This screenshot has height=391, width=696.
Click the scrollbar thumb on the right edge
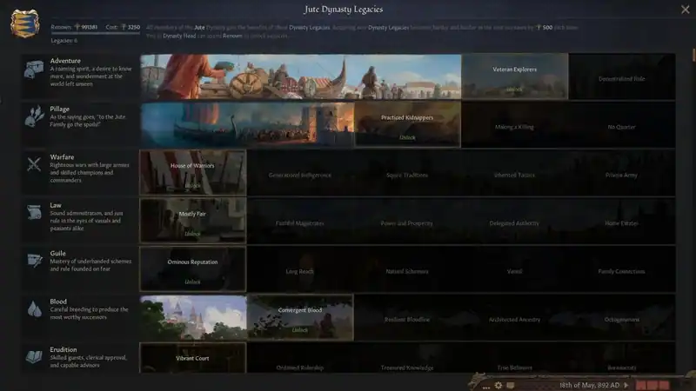tap(693, 56)
